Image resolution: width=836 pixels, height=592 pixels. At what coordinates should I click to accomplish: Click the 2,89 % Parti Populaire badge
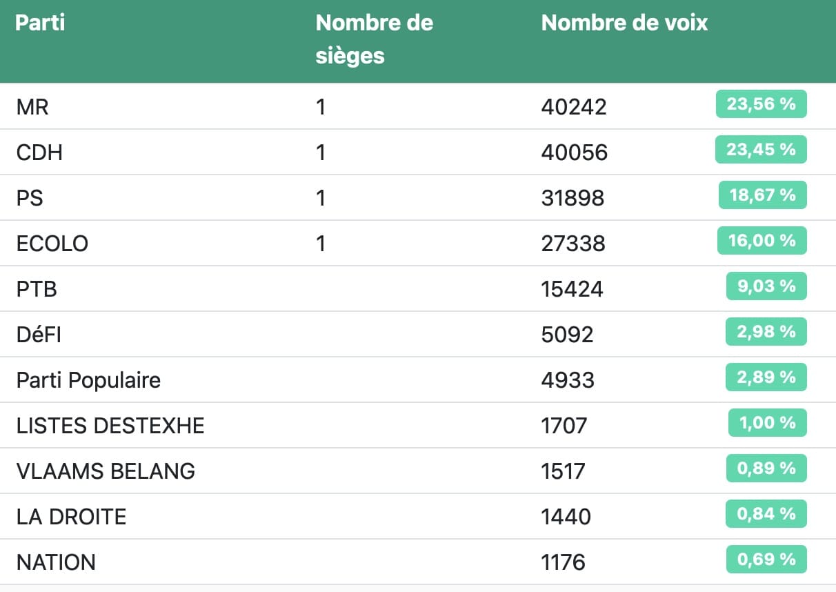click(x=766, y=377)
